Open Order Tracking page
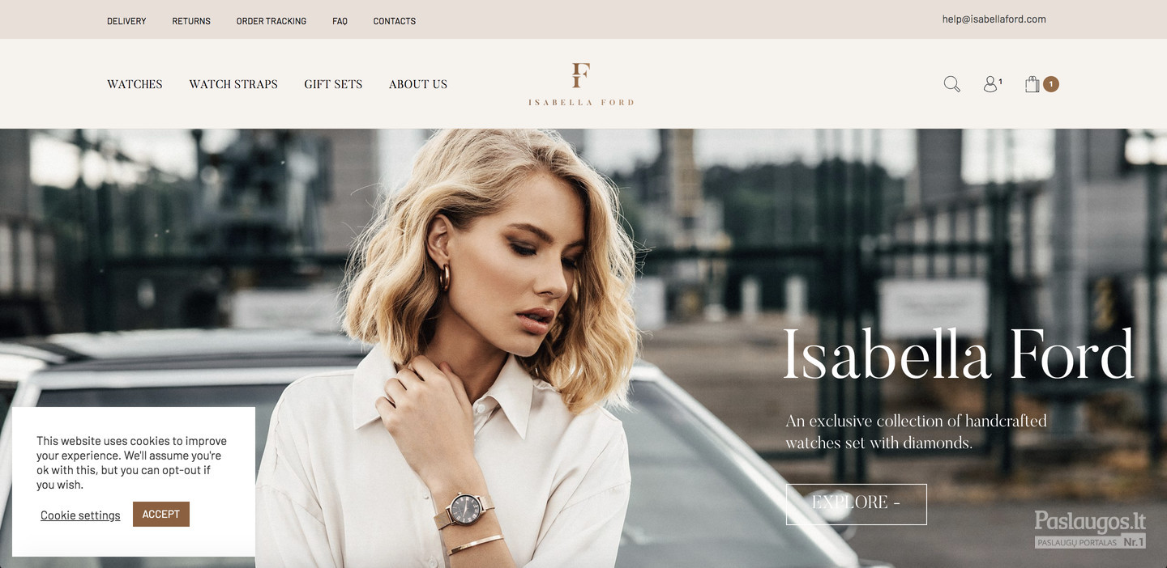 pos(271,21)
